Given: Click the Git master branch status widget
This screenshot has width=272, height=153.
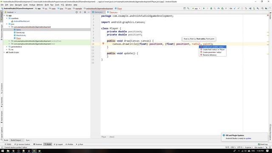Looking at the screenshot, I should (259, 147).
